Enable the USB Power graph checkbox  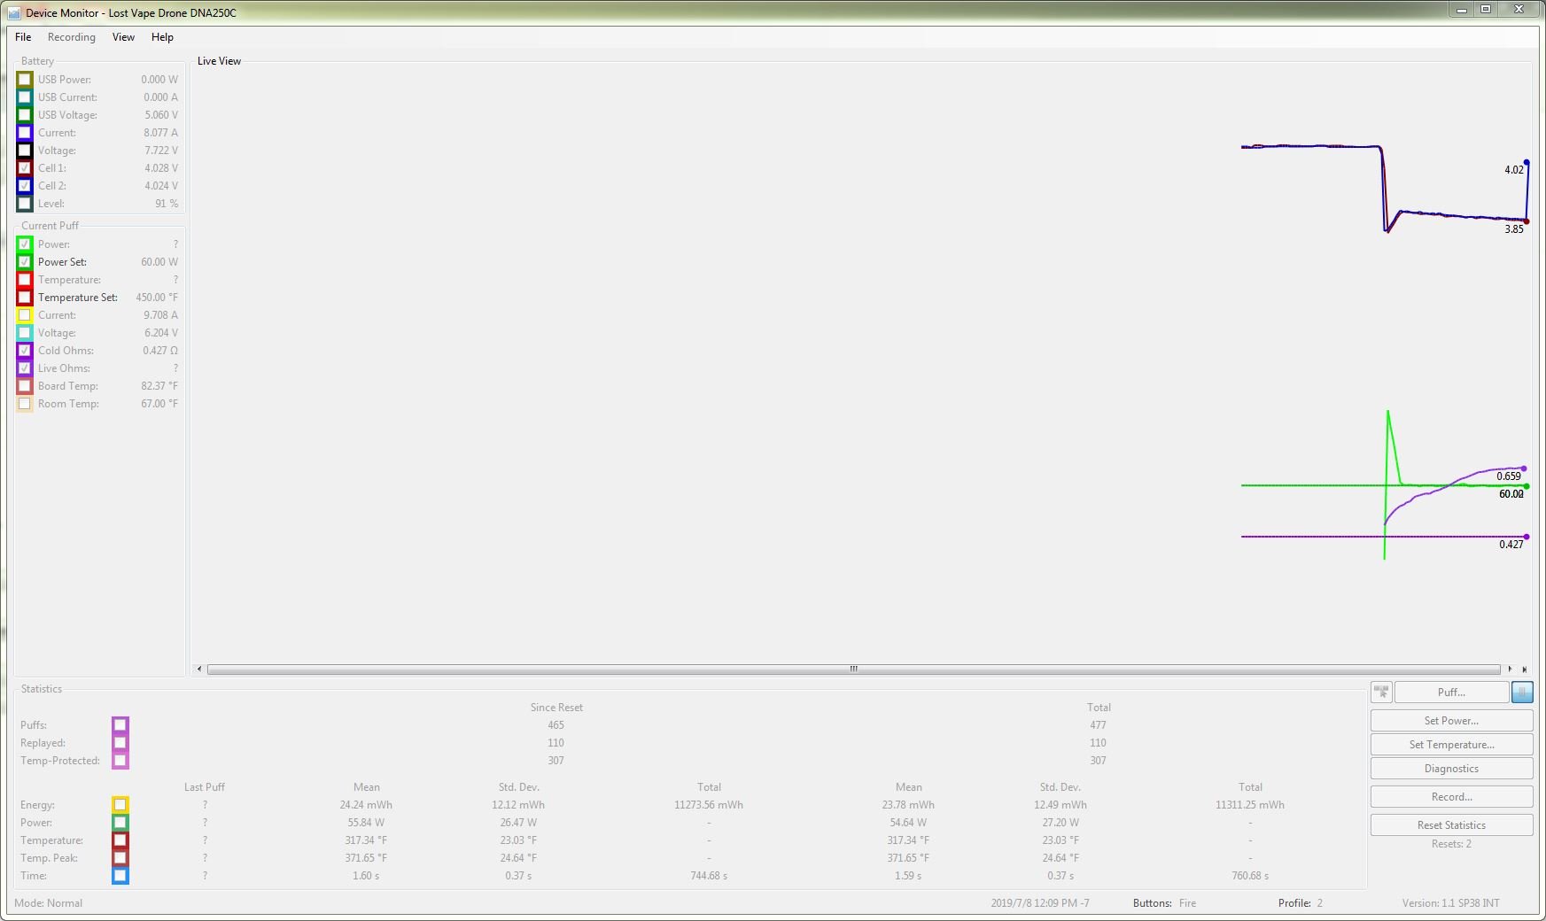[x=25, y=80]
